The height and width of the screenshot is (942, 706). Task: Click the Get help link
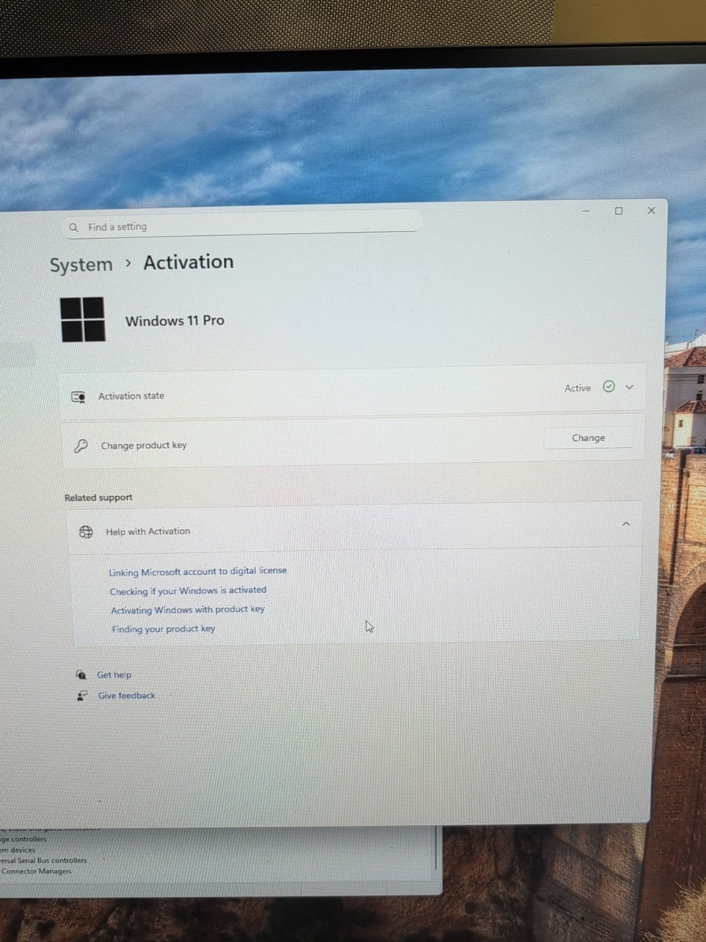[114, 675]
